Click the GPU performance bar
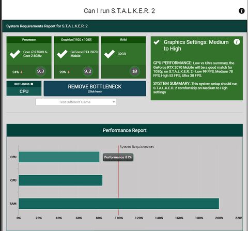Image resolution: width=248 pixels, height=231 pixels. pyautogui.click(x=60, y=180)
